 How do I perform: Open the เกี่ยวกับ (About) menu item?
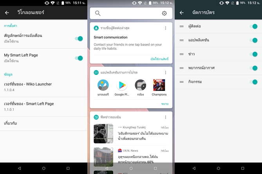click(x=43, y=123)
